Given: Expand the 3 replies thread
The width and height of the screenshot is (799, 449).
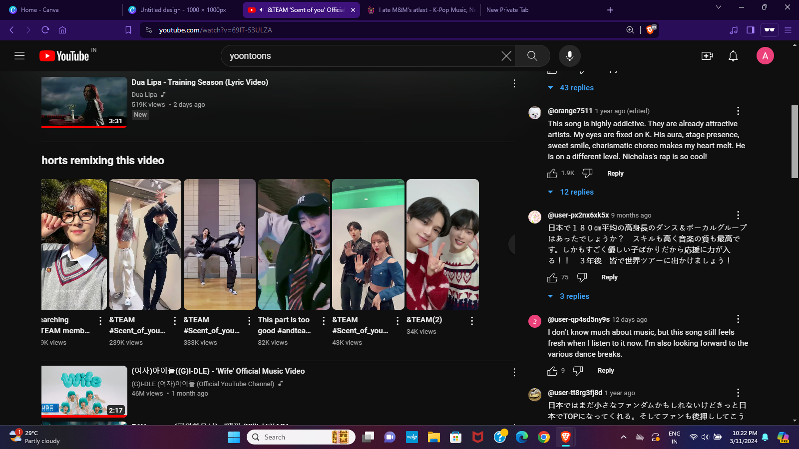Looking at the screenshot, I should 569,296.
